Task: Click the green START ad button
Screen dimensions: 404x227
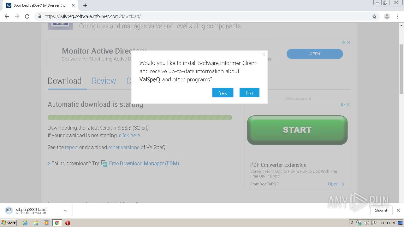Action: [297, 130]
